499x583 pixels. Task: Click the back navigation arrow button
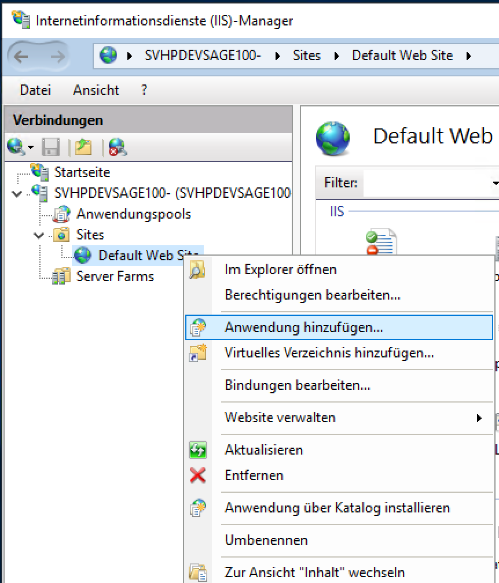[21, 56]
